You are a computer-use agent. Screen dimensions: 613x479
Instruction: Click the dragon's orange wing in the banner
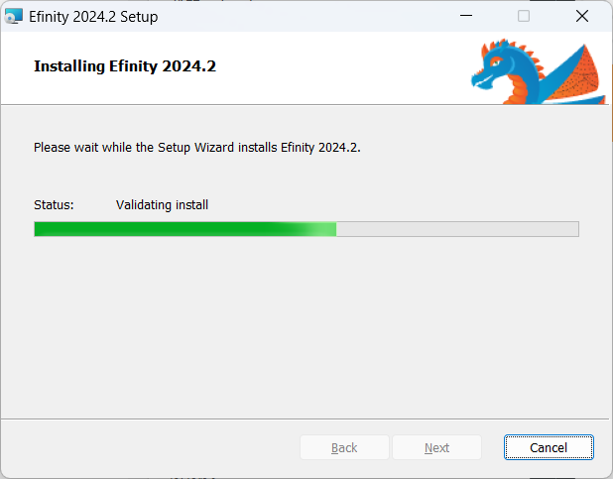(x=578, y=78)
